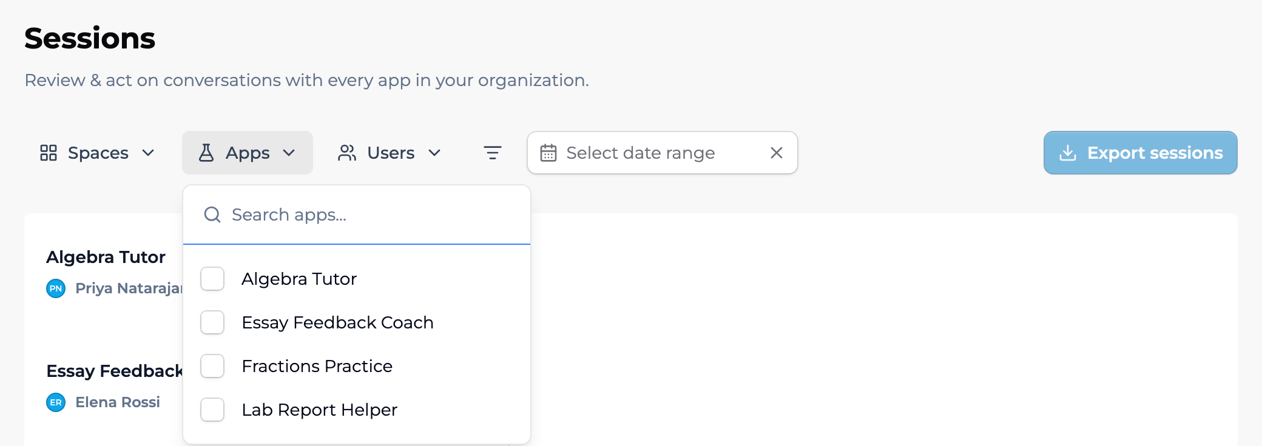Collapse the Apps filter dropdown

pyautogui.click(x=248, y=153)
